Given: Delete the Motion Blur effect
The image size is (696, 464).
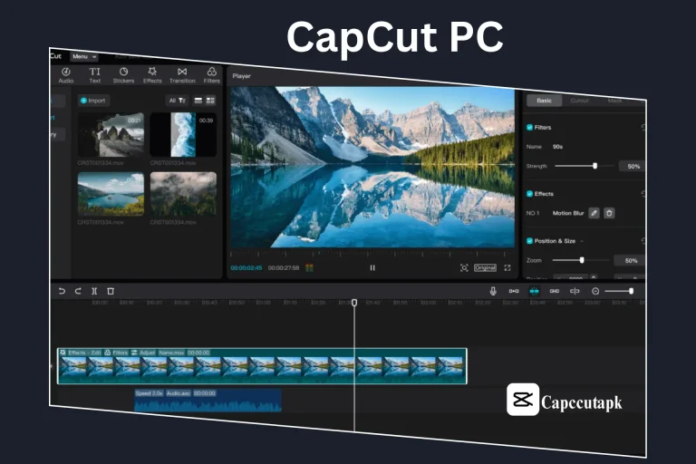Looking at the screenshot, I should [609, 213].
